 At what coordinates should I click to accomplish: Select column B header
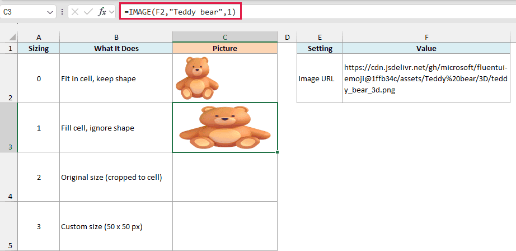116,37
